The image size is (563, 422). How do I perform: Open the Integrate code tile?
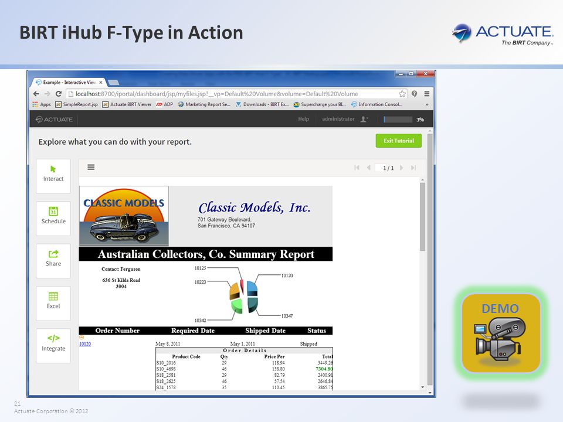[x=53, y=346]
